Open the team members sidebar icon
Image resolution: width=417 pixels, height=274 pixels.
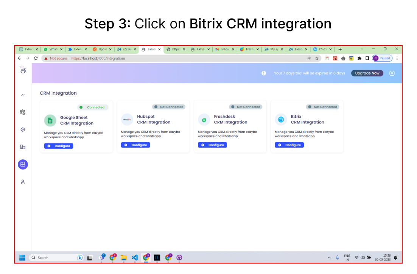pyautogui.click(x=23, y=112)
